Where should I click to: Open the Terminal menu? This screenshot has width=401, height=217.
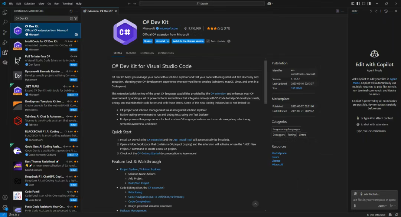point(67,4)
